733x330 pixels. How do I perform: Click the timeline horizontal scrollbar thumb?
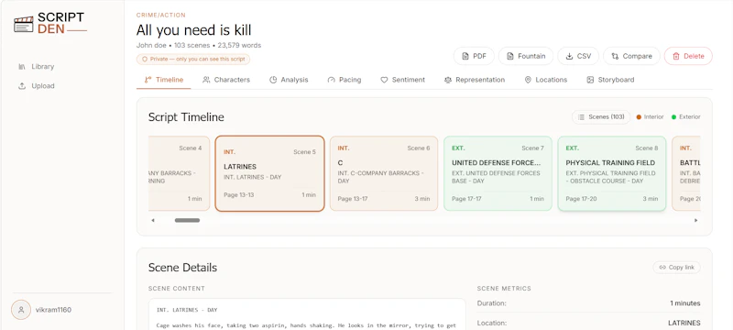tap(187, 220)
